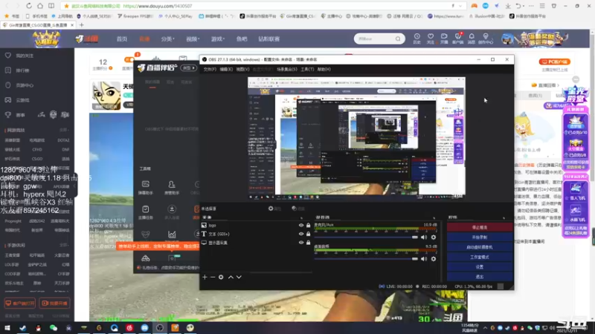Click the user avatar in the Douyu header

point(507,39)
